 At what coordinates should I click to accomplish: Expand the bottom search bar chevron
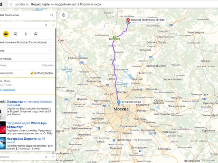(53, 157)
